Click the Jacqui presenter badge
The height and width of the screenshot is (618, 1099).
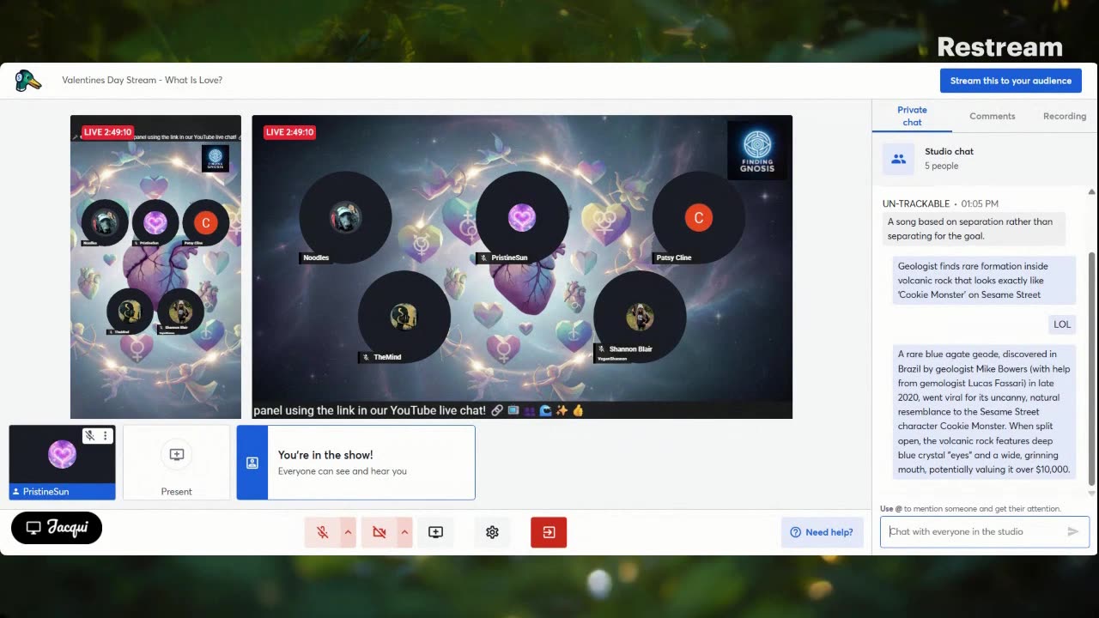pos(57,528)
